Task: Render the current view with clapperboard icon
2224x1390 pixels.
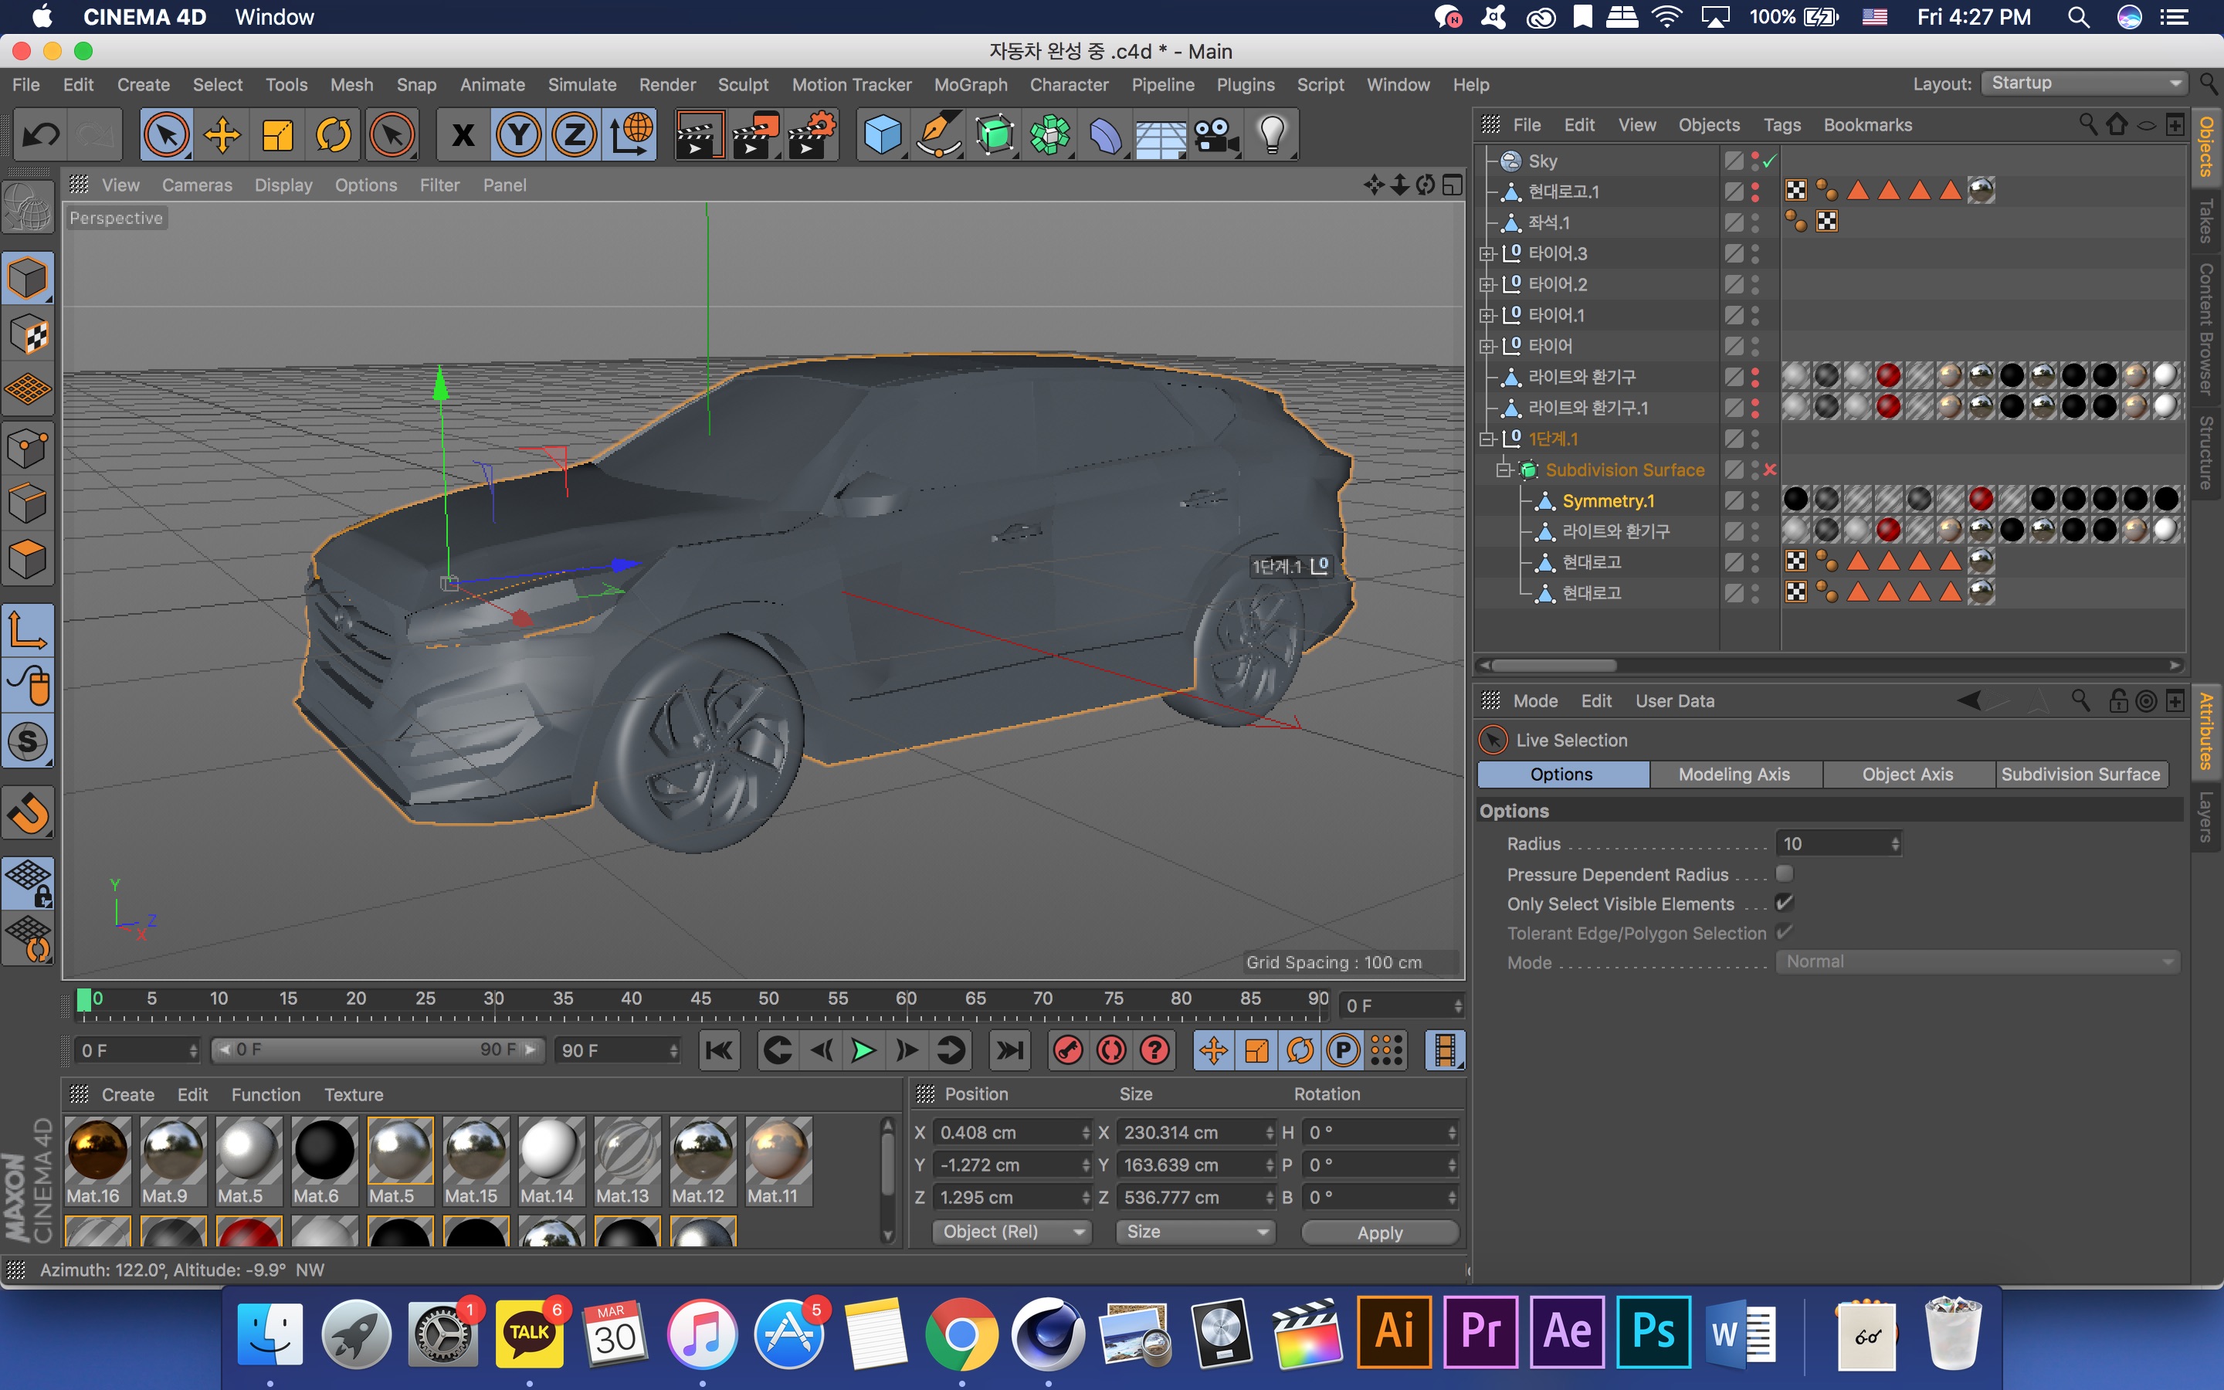Action: point(700,135)
